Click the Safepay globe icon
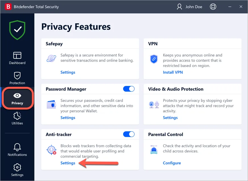 tap(51, 58)
